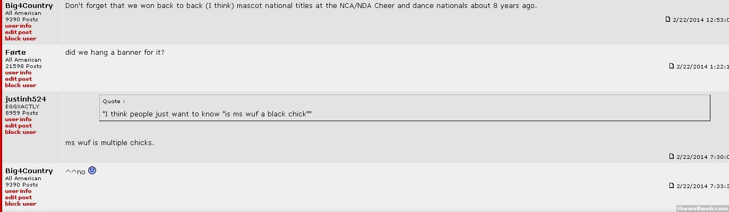This screenshot has height=212, width=729.
Task: Open user info for justinh524
Action: pos(18,119)
